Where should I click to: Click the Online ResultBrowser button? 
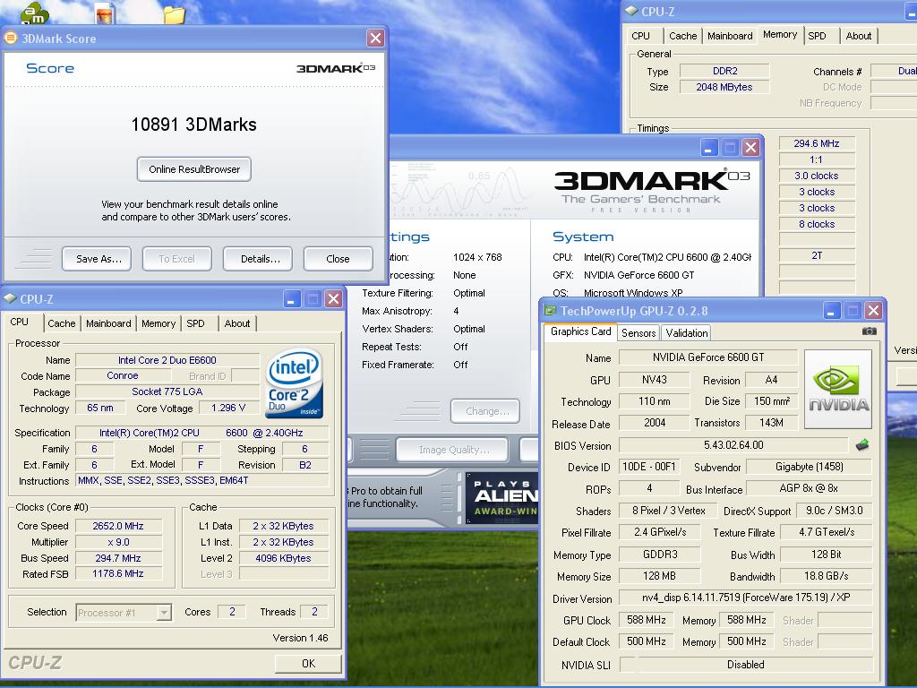(194, 169)
